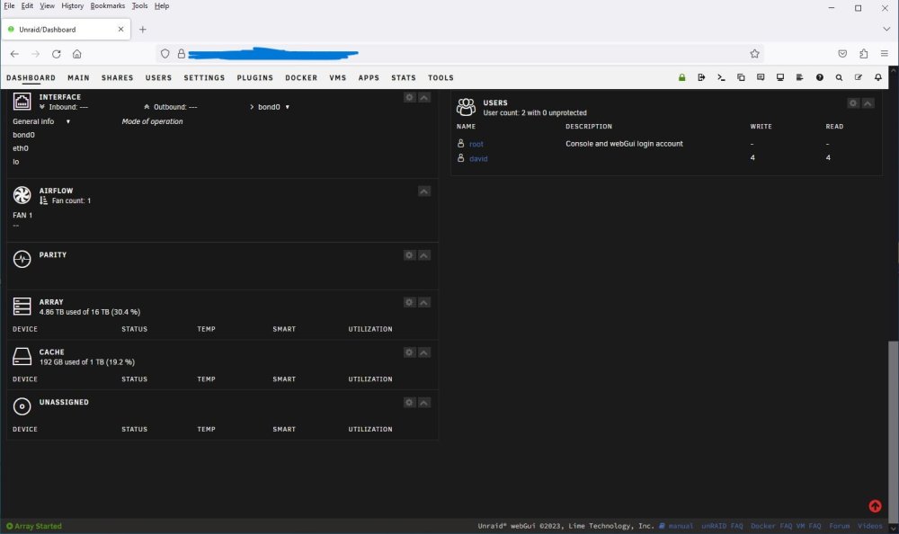Open the Users navigation tab

coord(159,78)
